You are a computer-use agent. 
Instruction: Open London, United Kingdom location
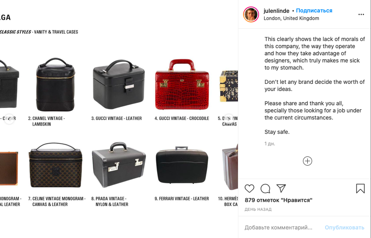click(291, 18)
